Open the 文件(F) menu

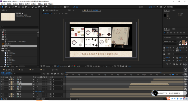[x=3, y=4]
